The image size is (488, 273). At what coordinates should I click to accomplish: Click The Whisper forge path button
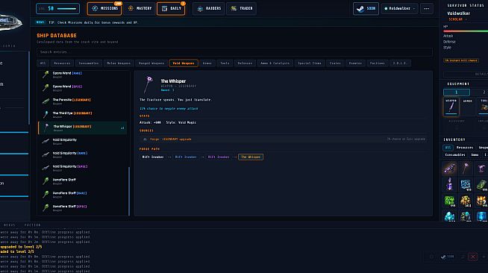[x=251, y=157]
